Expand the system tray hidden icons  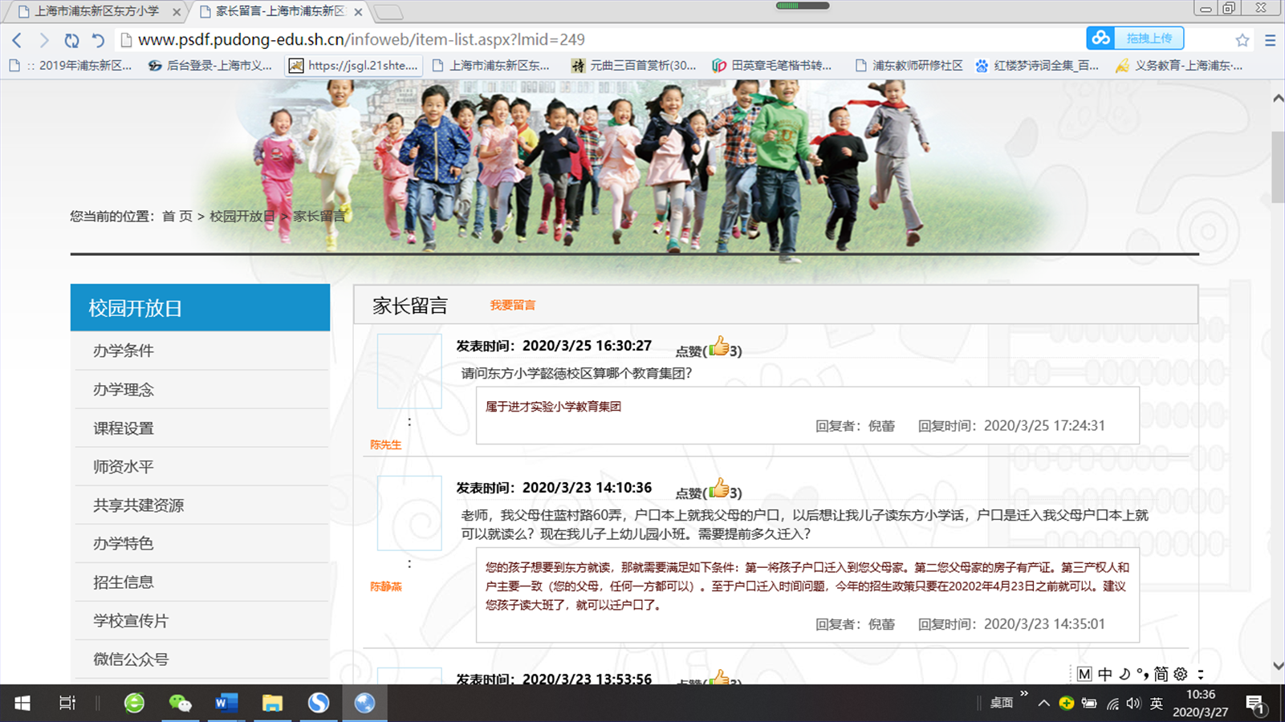click(1043, 704)
